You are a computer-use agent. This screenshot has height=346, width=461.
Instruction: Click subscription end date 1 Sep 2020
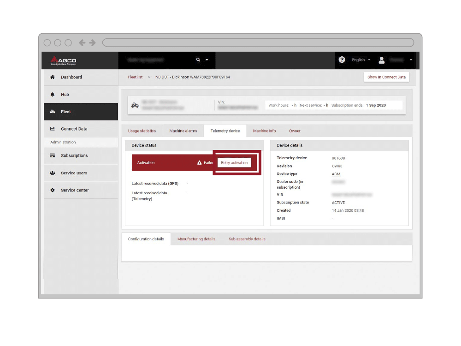coord(376,105)
